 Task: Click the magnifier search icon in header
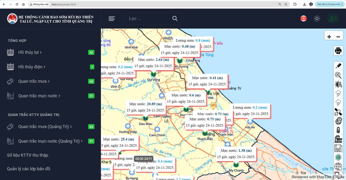175,19
